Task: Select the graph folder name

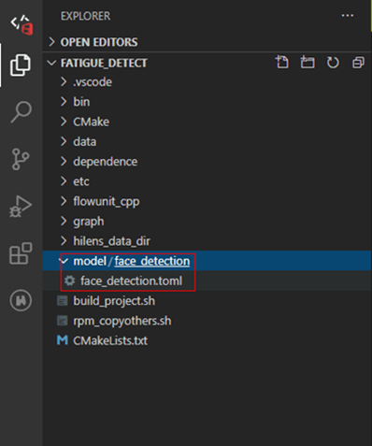Action: [x=89, y=222]
